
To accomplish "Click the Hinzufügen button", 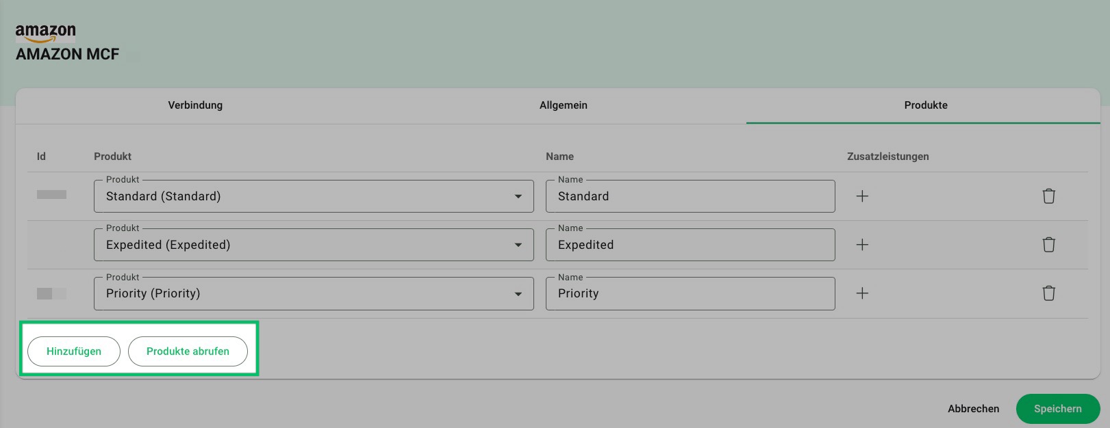I will [x=74, y=351].
